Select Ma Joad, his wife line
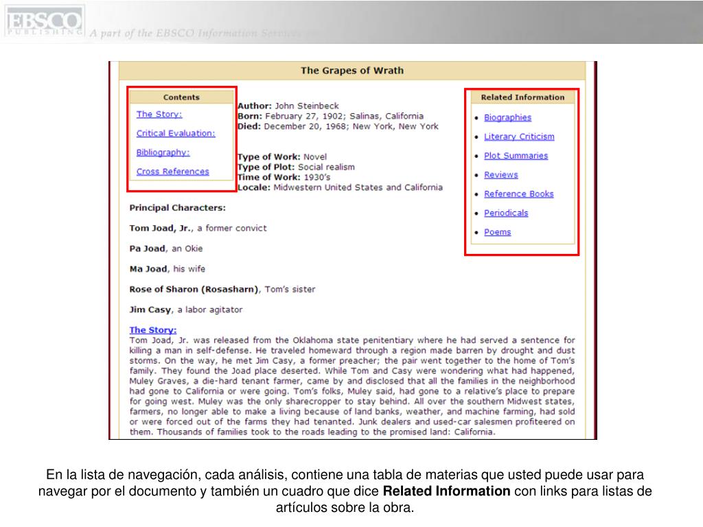Viewport: 703px width, 527px height. point(168,269)
